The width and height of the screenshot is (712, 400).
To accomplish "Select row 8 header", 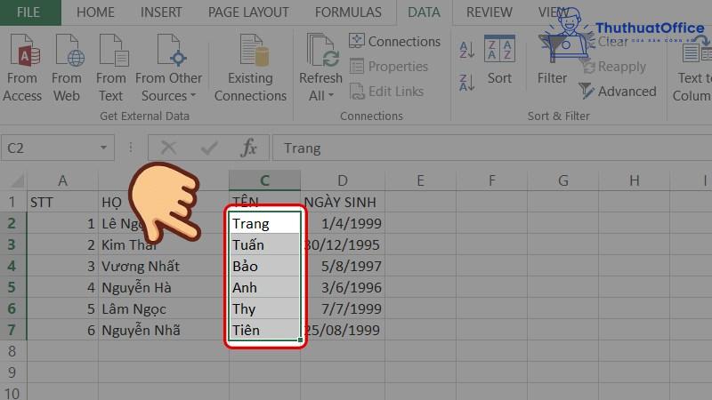I will 12,351.
